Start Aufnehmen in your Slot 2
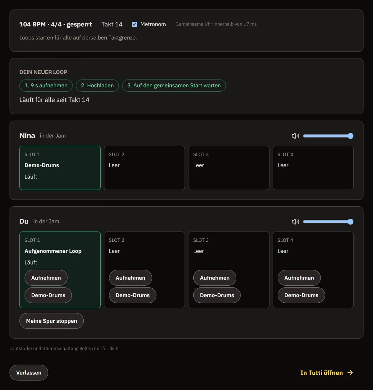Screen dimensions: 373x390 click(130, 278)
